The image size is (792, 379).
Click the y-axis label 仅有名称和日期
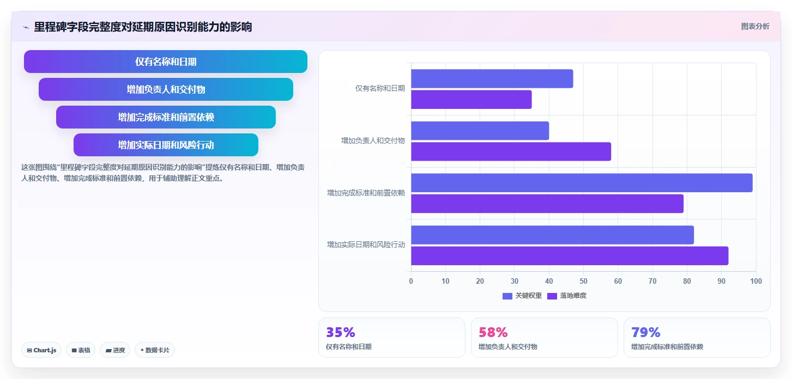click(380, 88)
